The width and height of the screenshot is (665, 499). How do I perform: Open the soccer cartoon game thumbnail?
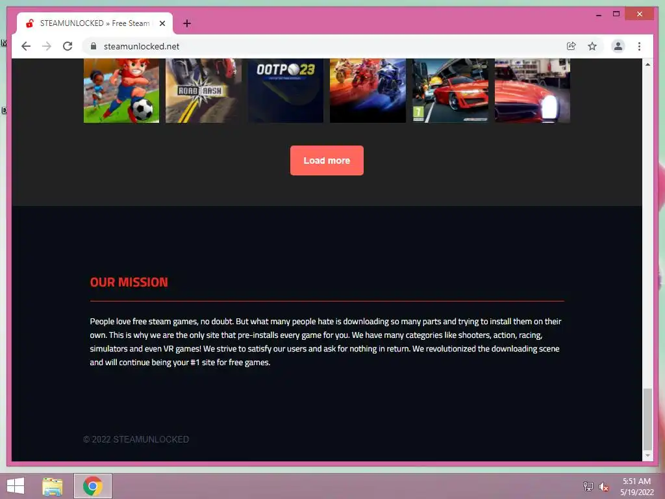(x=121, y=91)
